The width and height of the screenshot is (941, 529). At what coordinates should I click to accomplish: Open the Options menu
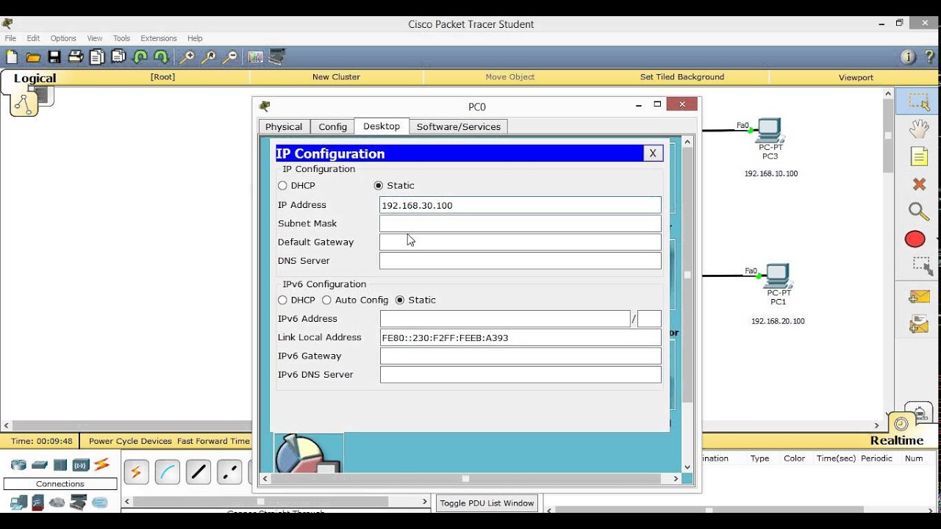(x=63, y=38)
